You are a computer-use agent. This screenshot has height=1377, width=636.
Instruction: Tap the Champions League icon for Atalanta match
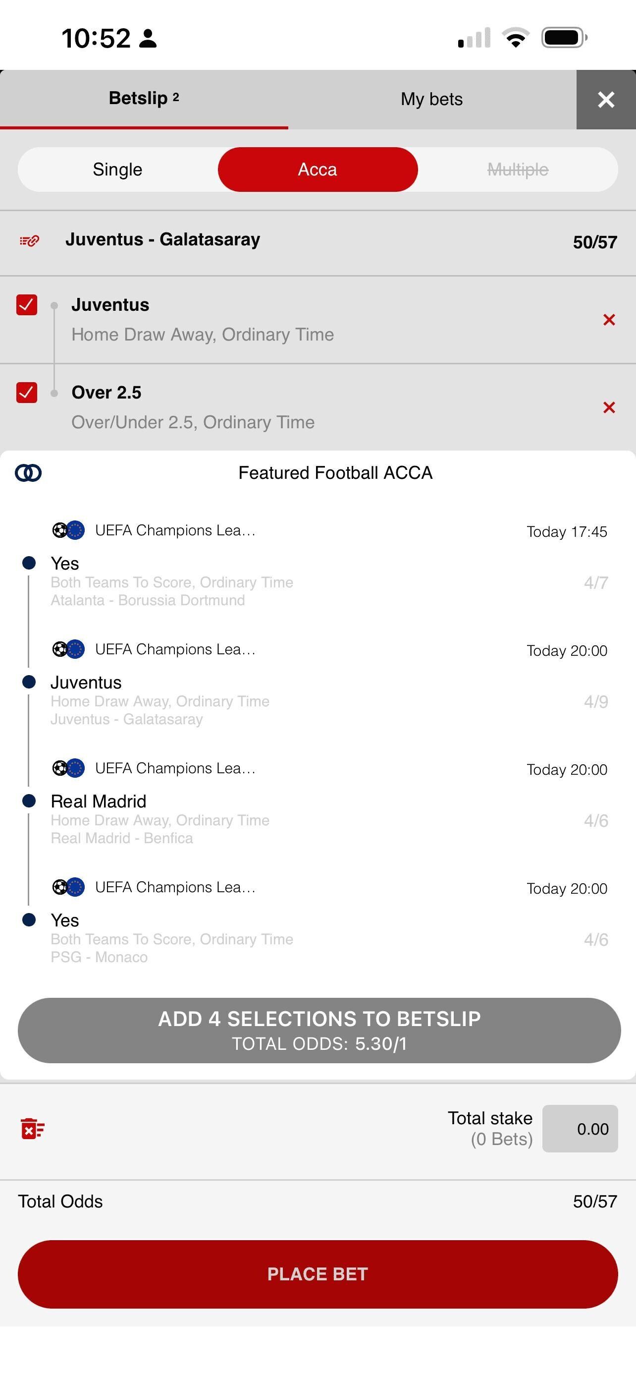tap(68, 530)
